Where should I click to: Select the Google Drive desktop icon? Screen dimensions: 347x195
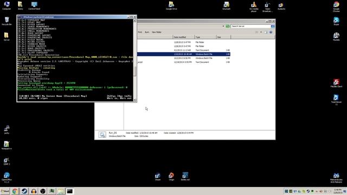click(171, 5)
